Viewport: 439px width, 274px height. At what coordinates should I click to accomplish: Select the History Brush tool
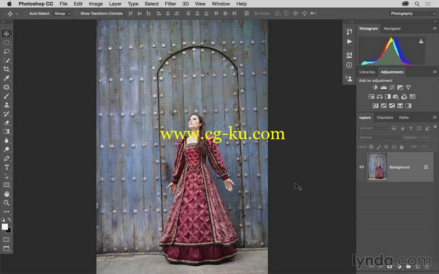(x=6, y=114)
